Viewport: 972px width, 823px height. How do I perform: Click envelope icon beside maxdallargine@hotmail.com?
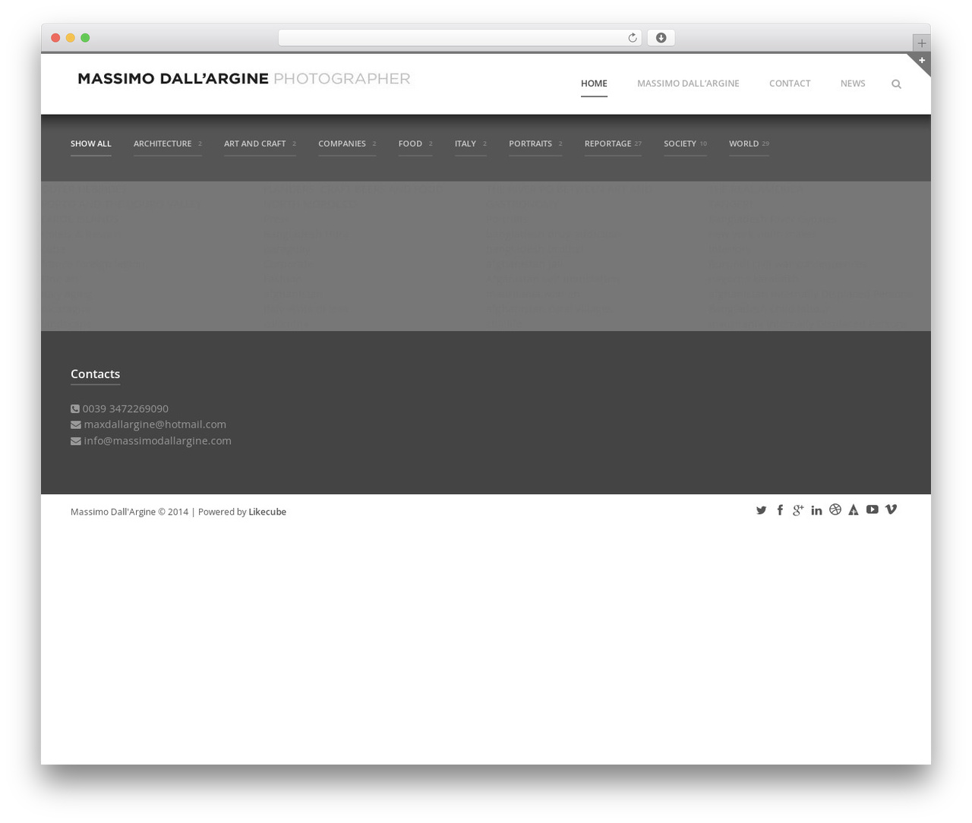[x=76, y=425]
